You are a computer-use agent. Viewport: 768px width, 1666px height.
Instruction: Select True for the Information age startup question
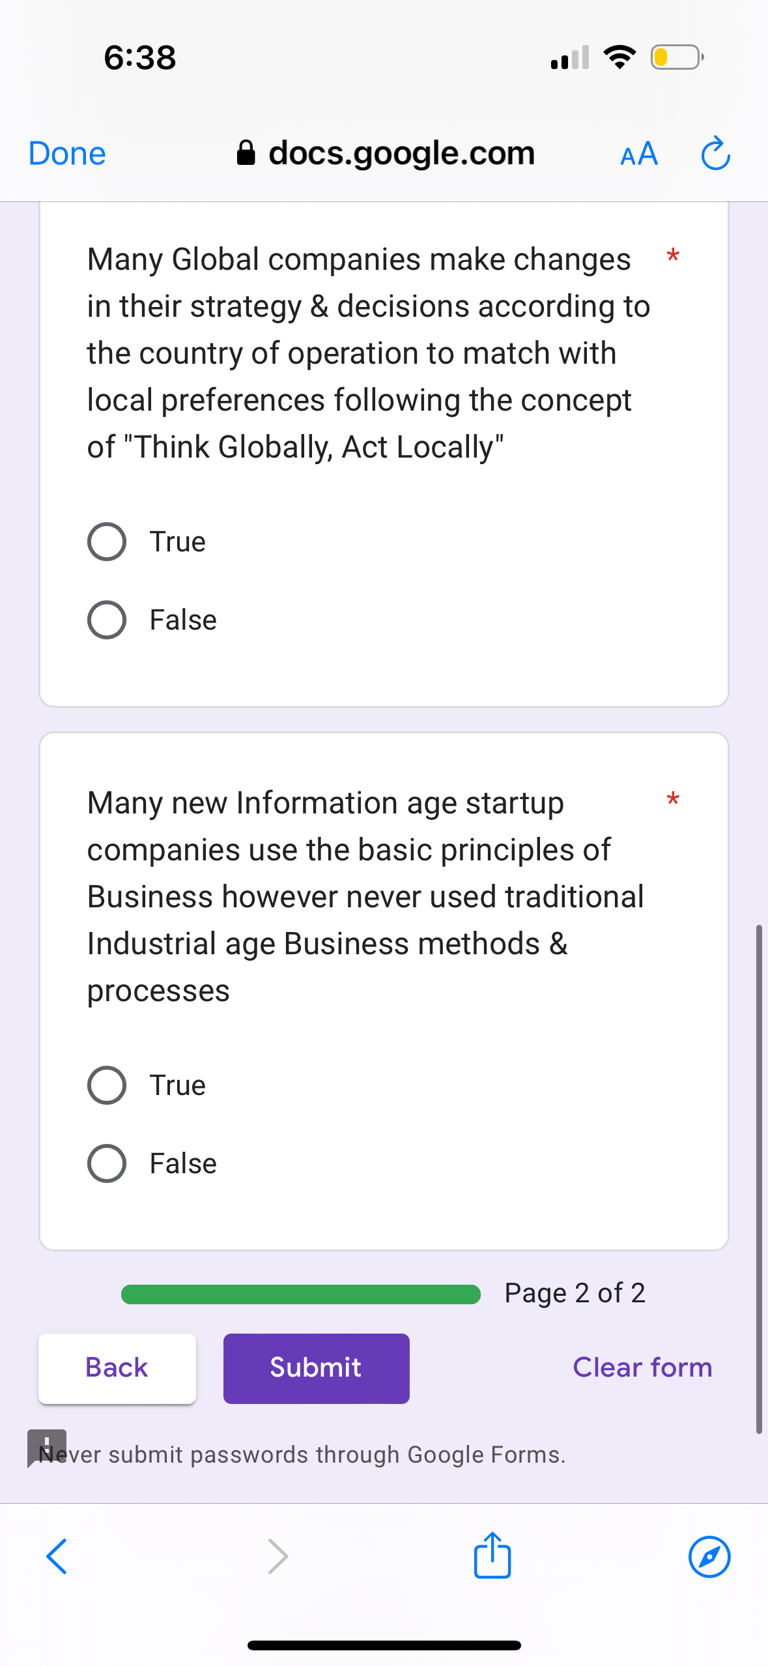pos(106,1085)
